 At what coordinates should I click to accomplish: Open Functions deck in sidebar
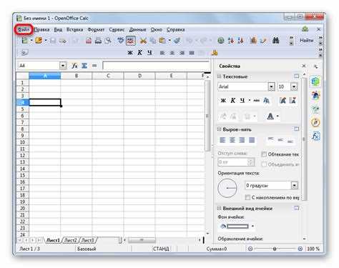tap(315, 137)
